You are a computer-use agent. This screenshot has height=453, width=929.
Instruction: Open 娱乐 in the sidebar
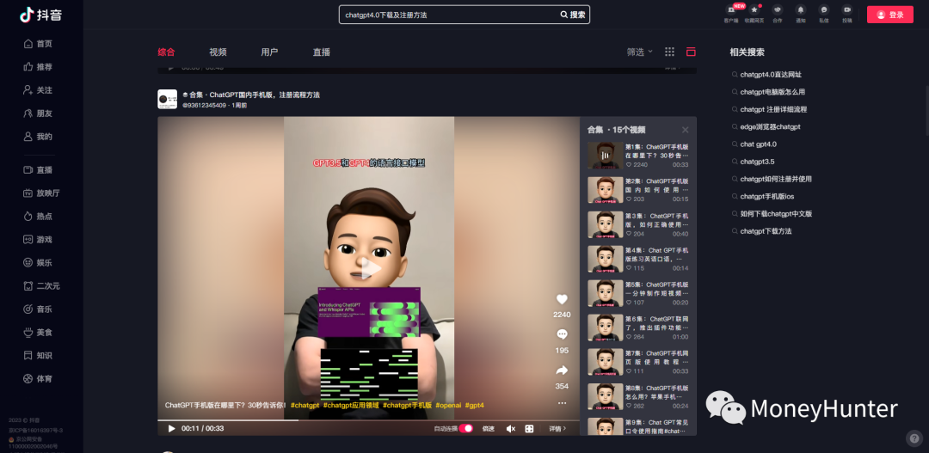38,262
